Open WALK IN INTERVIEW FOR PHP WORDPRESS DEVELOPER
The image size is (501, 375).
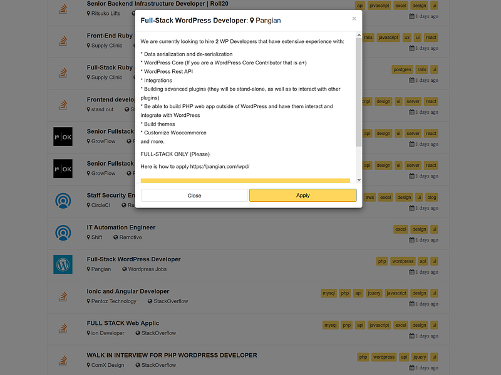pyautogui.click(x=172, y=355)
